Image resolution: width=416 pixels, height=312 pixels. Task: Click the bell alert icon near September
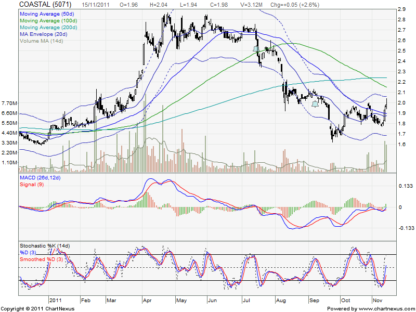[x=315, y=104]
